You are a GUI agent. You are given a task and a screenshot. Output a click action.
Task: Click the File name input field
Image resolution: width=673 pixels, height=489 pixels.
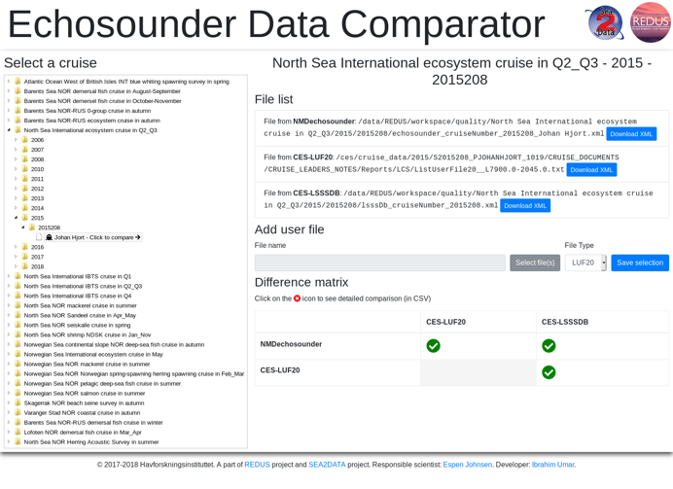[x=380, y=262]
